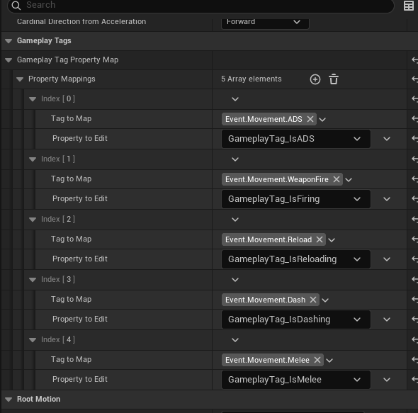The width and height of the screenshot is (418, 413).
Task: Remove the Event.Movement.ADS tag
Action: (x=310, y=119)
